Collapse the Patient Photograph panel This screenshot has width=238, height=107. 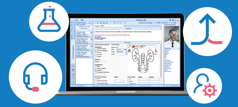[x=179, y=25]
